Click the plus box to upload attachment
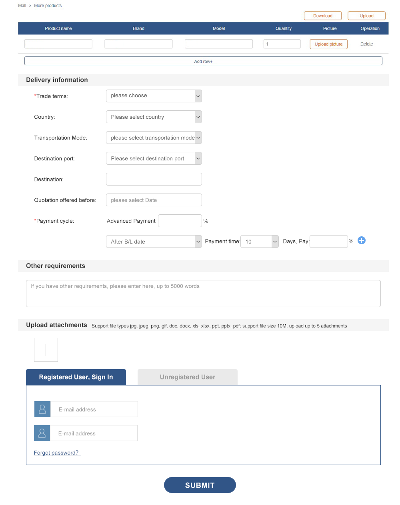The width and height of the screenshot is (400, 505). tap(46, 350)
